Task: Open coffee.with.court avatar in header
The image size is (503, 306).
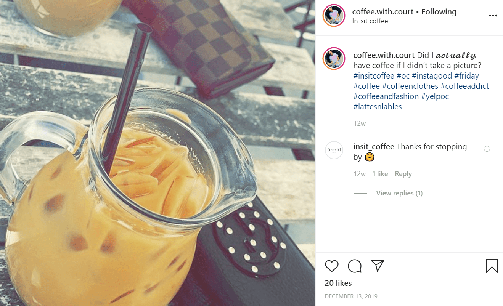Action: 334,16
